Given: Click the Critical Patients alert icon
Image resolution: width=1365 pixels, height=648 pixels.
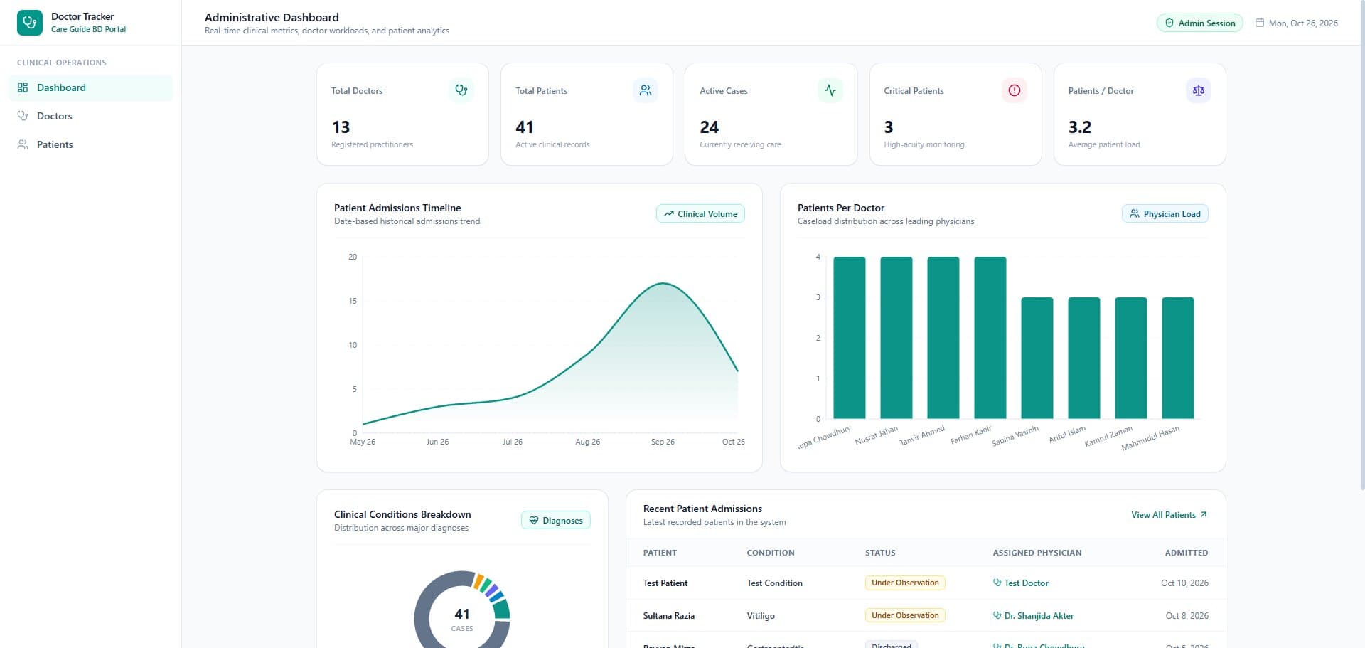Looking at the screenshot, I should (1015, 90).
